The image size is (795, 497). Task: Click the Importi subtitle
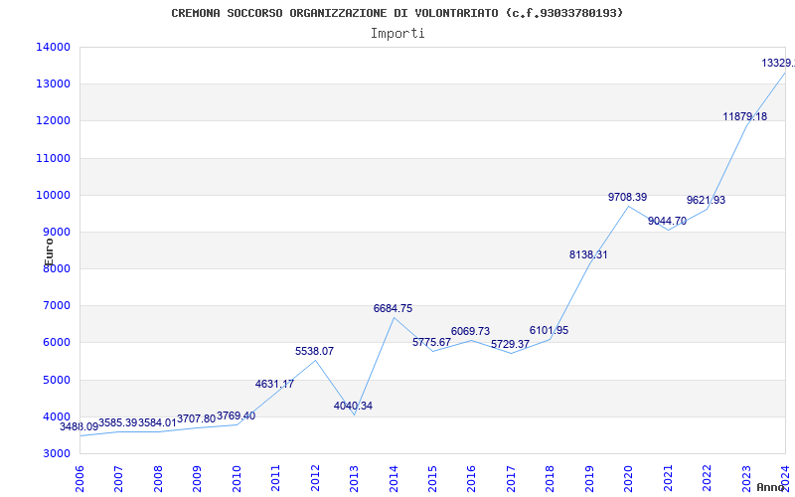coord(397,34)
